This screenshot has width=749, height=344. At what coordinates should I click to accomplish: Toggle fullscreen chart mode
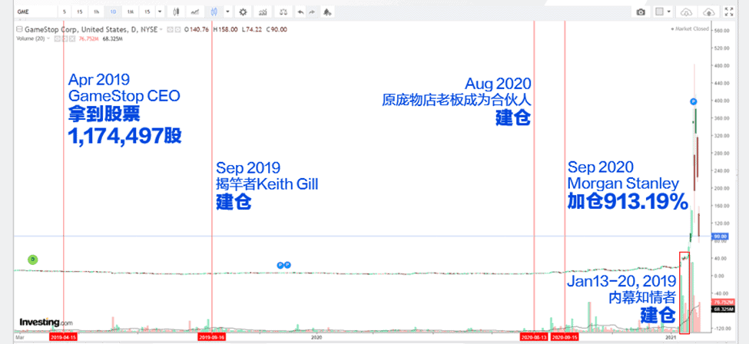coord(729,12)
